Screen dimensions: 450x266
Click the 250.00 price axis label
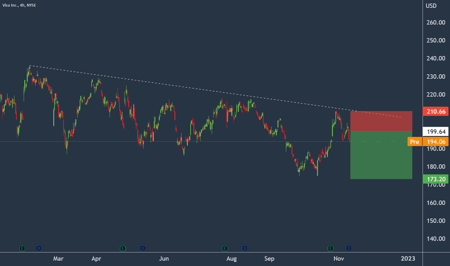[x=436, y=40]
